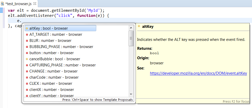Click the red icon next to BLUR
Viewport: 252px width, 108px height.
(27, 41)
